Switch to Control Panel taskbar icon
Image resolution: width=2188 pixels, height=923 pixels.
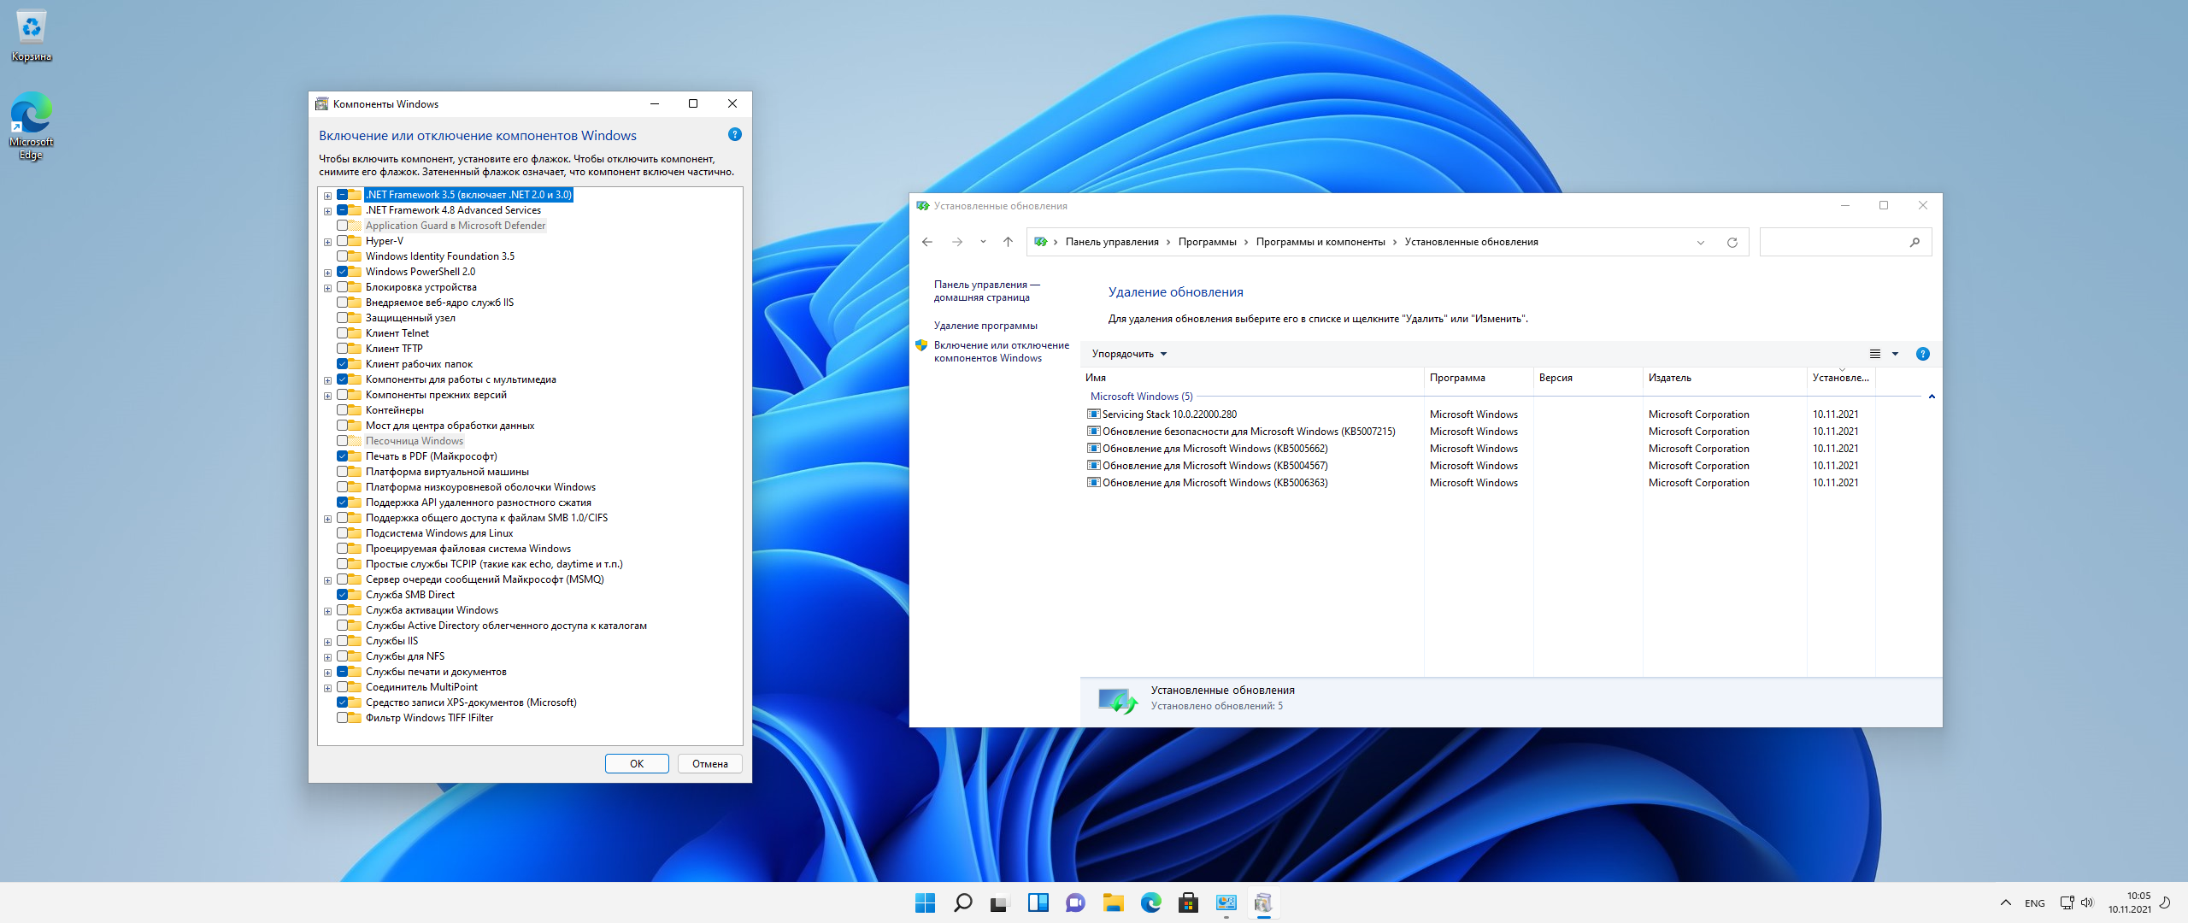1226,902
